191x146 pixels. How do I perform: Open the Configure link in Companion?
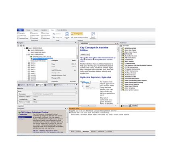[21, 119]
